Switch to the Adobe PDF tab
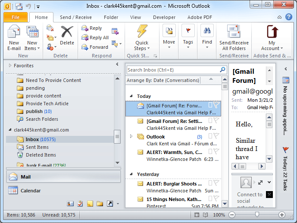Viewport: 297px width, 223px height. click(200, 17)
